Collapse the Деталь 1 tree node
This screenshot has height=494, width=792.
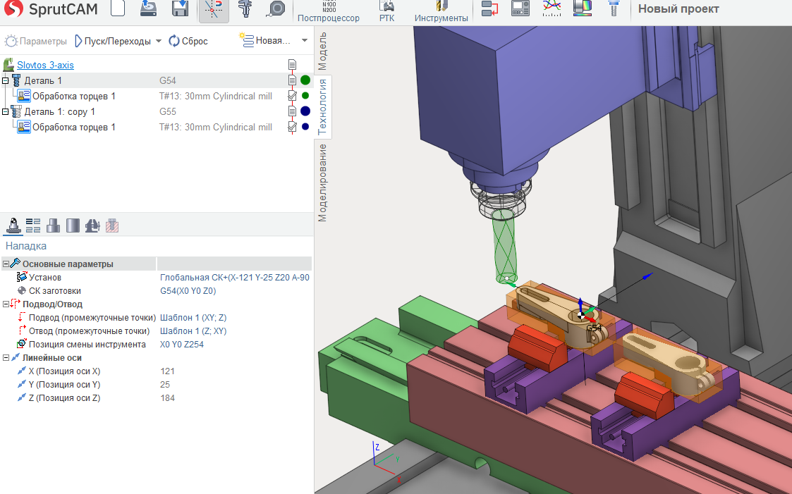click(x=6, y=81)
